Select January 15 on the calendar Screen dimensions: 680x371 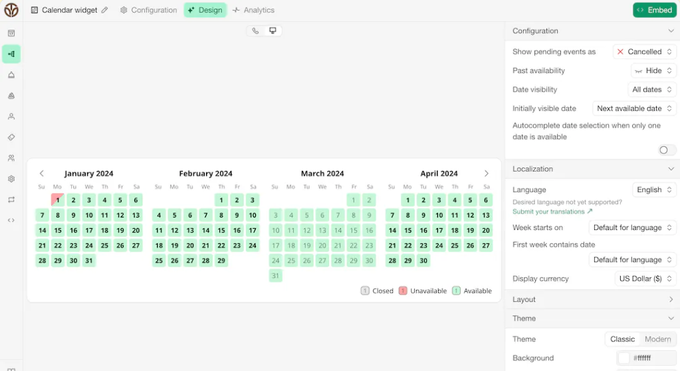pyautogui.click(x=58, y=231)
